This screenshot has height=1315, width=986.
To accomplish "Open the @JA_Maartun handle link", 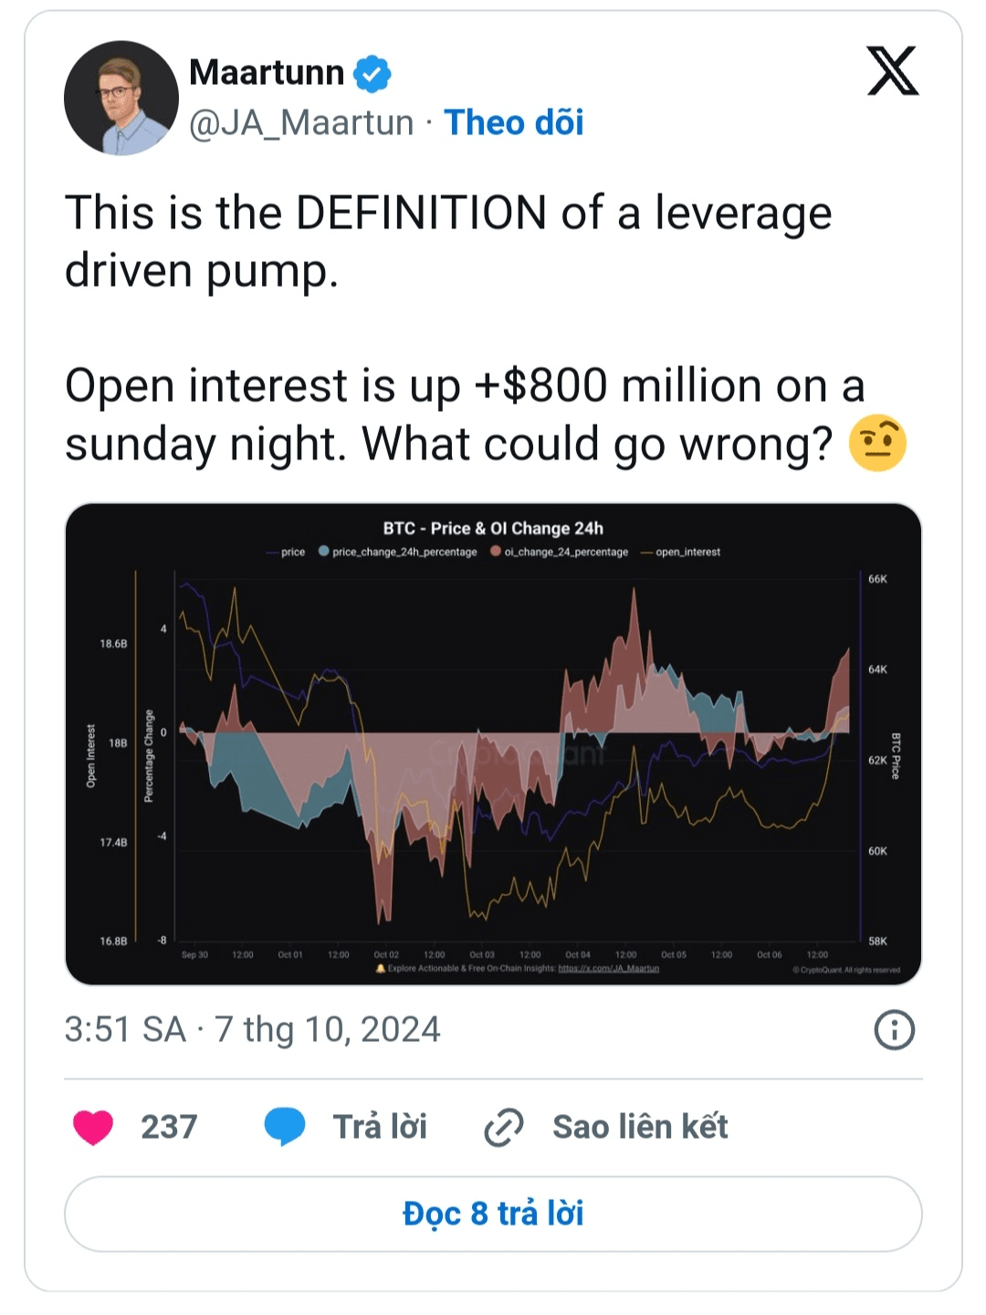I will pyautogui.click(x=301, y=122).
